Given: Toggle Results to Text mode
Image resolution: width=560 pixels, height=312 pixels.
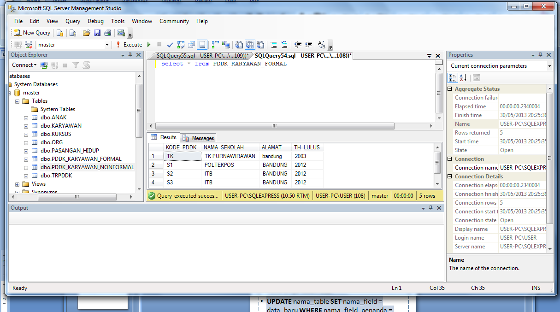Looking at the screenshot, I should [239, 45].
